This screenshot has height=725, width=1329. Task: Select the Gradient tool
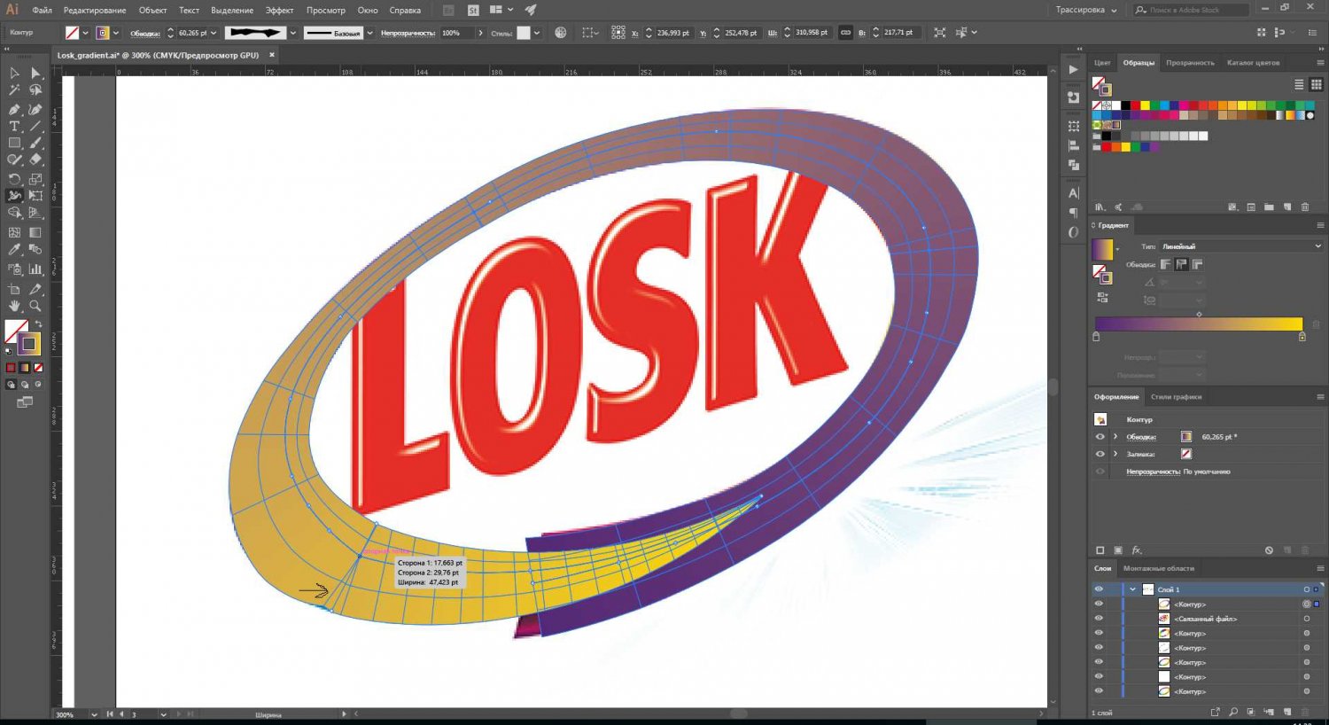click(x=35, y=232)
